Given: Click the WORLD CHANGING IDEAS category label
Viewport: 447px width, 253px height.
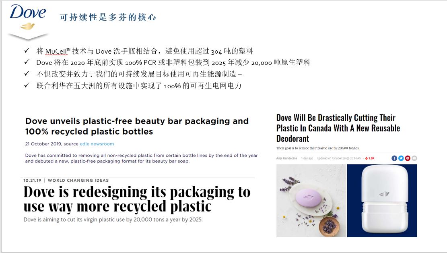Looking at the screenshot, I should 78,180.
